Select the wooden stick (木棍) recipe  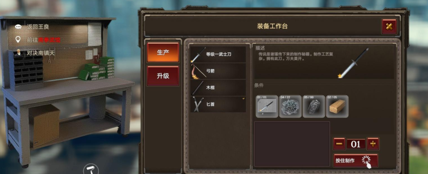click(x=218, y=88)
